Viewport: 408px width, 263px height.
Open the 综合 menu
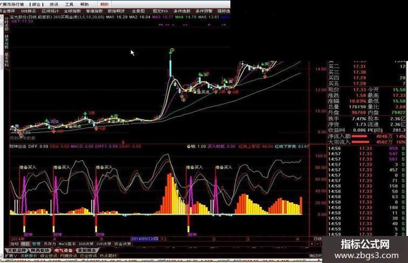pos(36,4)
